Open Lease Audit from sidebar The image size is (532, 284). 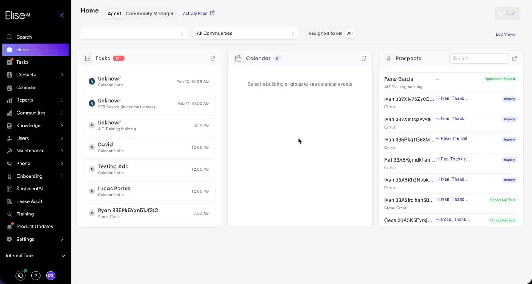coord(29,201)
